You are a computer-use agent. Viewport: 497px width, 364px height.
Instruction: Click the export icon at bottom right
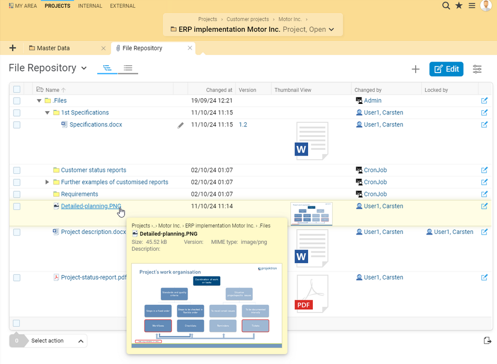click(488, 340)
